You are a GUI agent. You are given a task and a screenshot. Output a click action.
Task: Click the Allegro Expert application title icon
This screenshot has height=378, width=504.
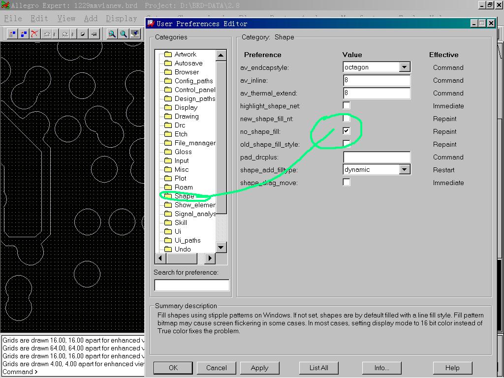coord(5,5)
